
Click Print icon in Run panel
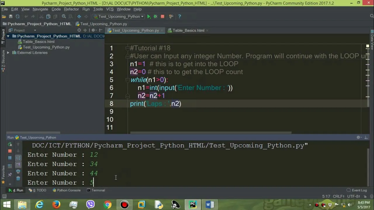[x=18, y=171]
